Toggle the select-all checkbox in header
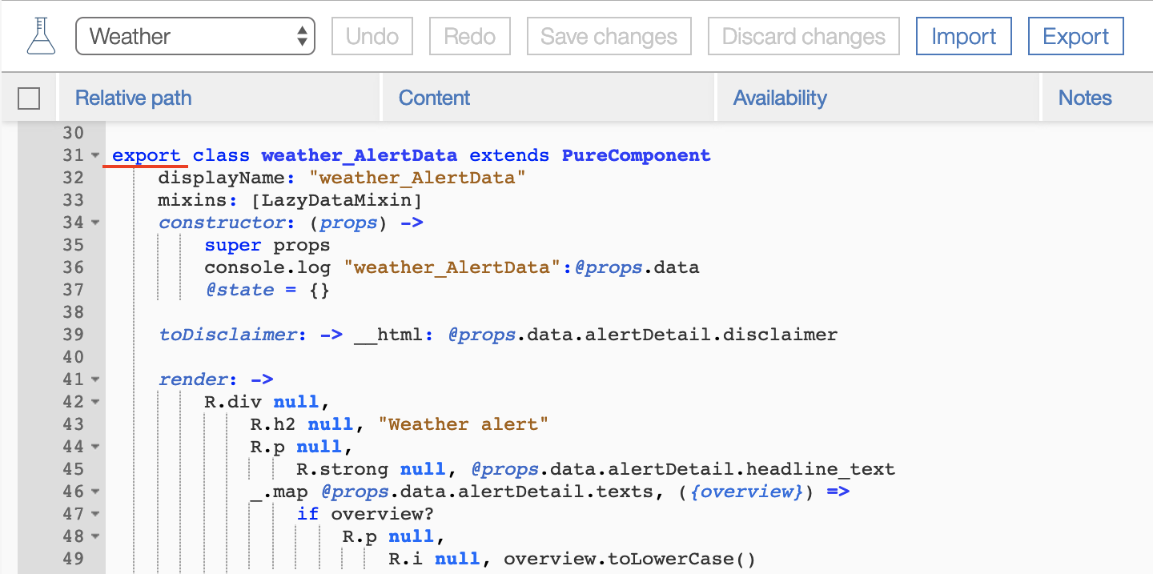The height and width of the screenshot is (574, 1153). click(x=29, y=98)
